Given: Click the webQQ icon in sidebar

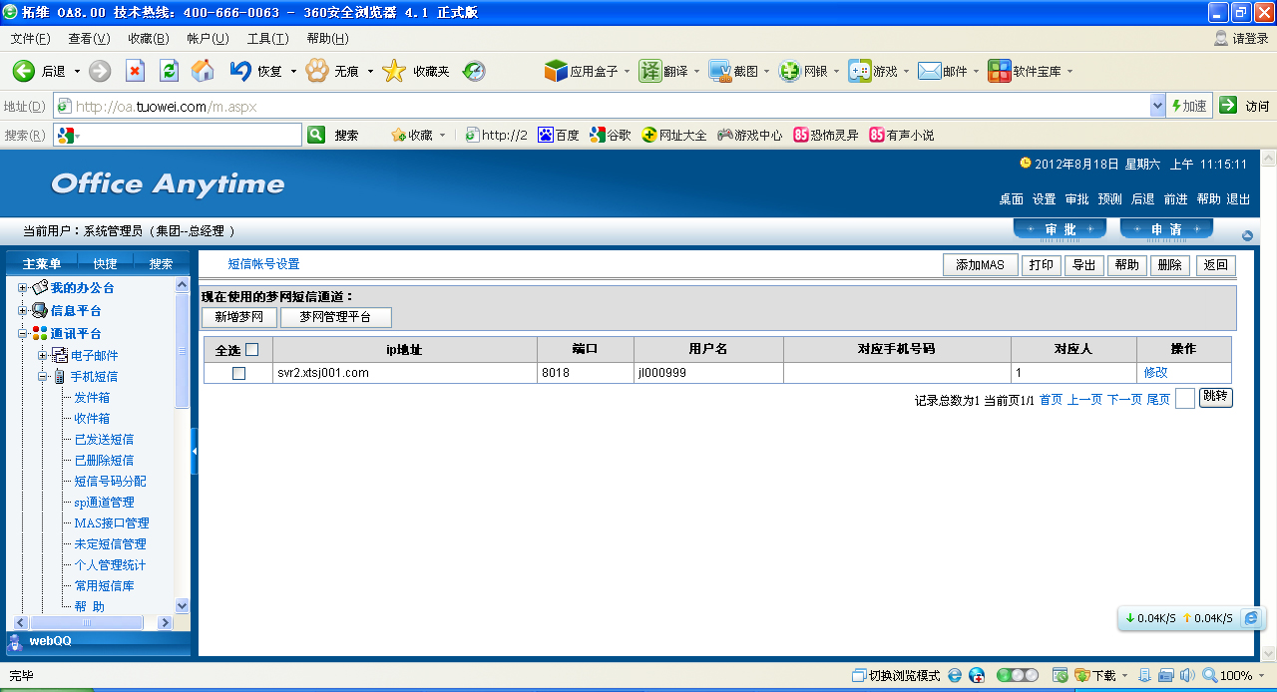Looking at the screenshot, I should pos(15,643).
